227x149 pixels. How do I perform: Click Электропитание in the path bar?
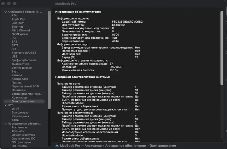click(x=163, y=146)
